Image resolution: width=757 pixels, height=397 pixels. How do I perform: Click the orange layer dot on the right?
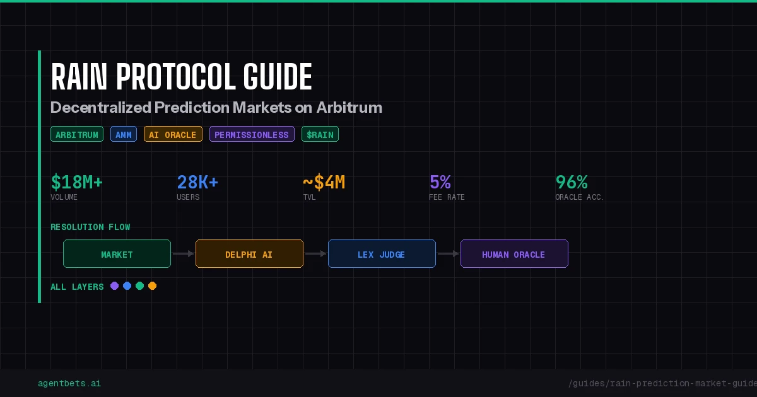pyautogui.click(x=153, y=285)
